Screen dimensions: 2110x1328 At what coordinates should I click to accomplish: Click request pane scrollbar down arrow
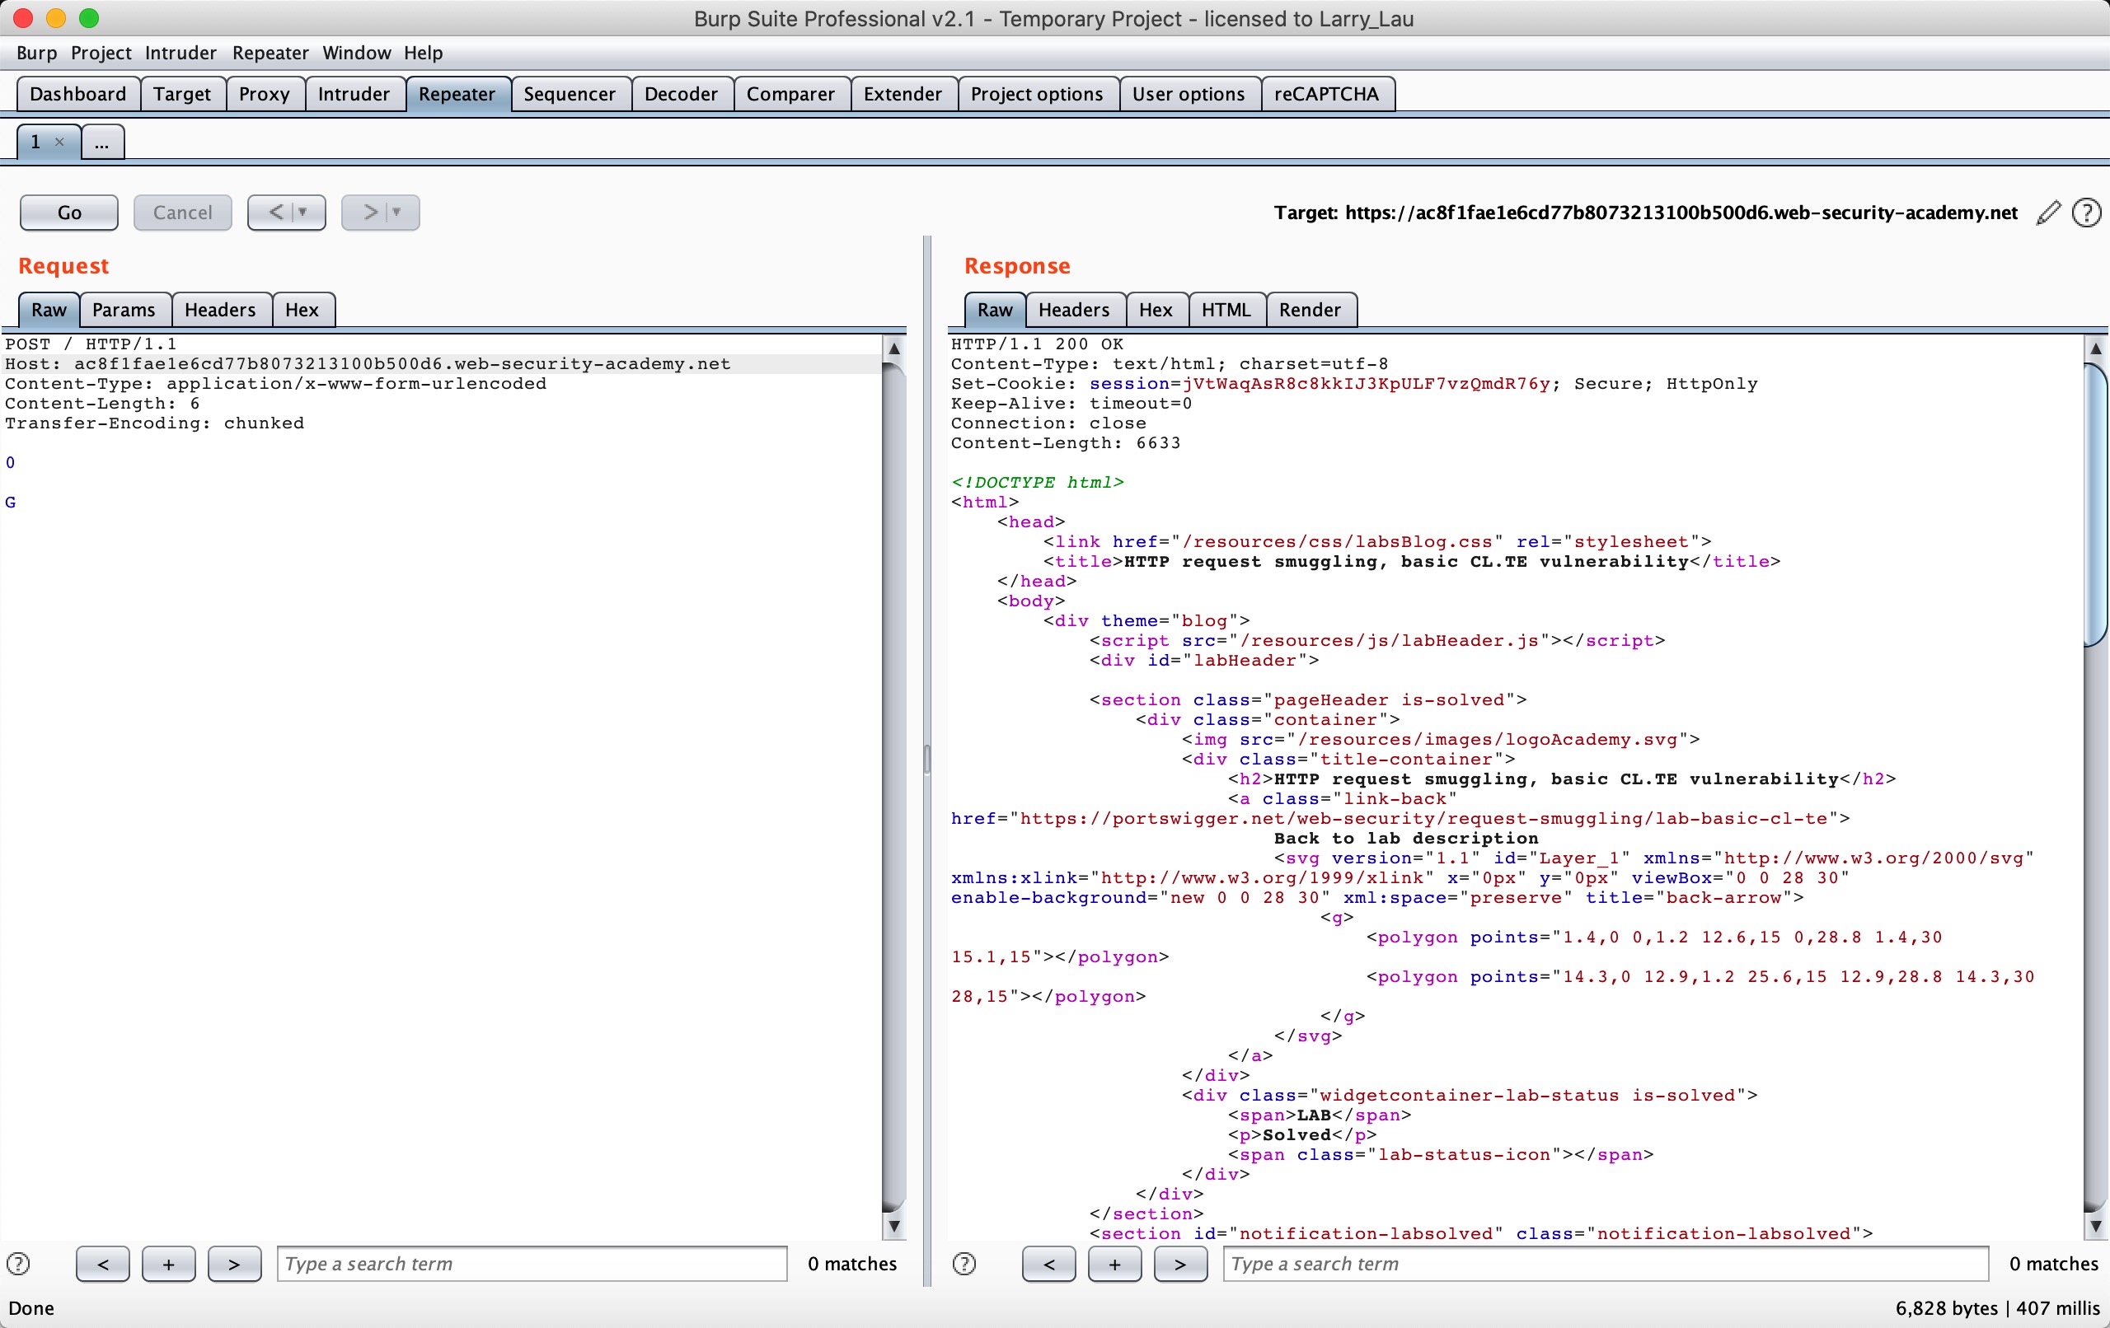coord(893,1226)
